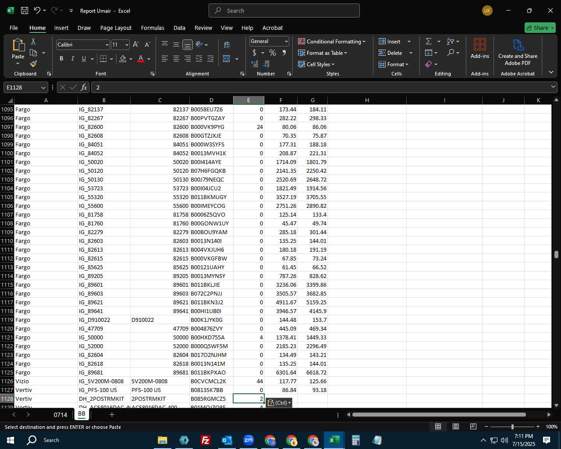Viewport: 561px width, 449px height.
Task: Switch to Normal view in status bar
Action: pyautogui.click(x=438, y=426)
